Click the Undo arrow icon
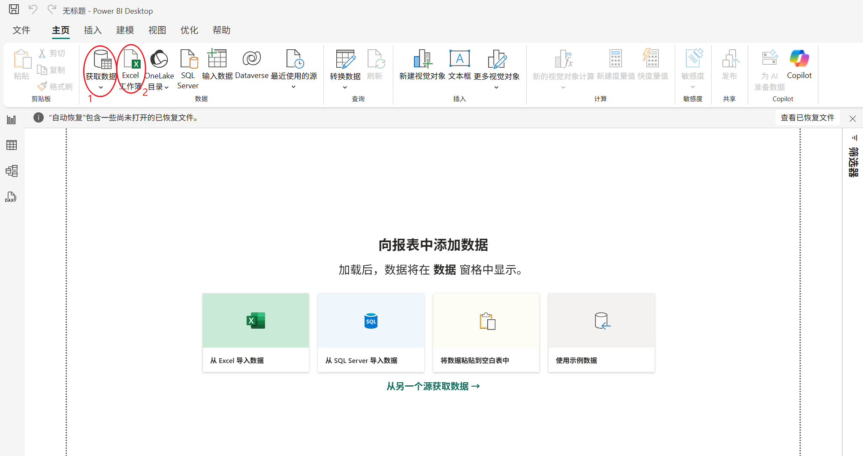The width and height of the screenshot is (863, 456). click(x=33, y=9)
